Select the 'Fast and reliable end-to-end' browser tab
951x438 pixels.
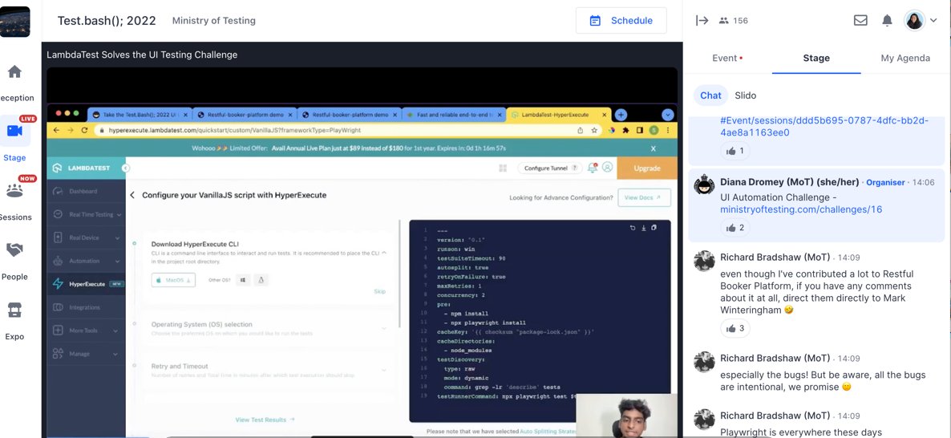click(454, 115)
